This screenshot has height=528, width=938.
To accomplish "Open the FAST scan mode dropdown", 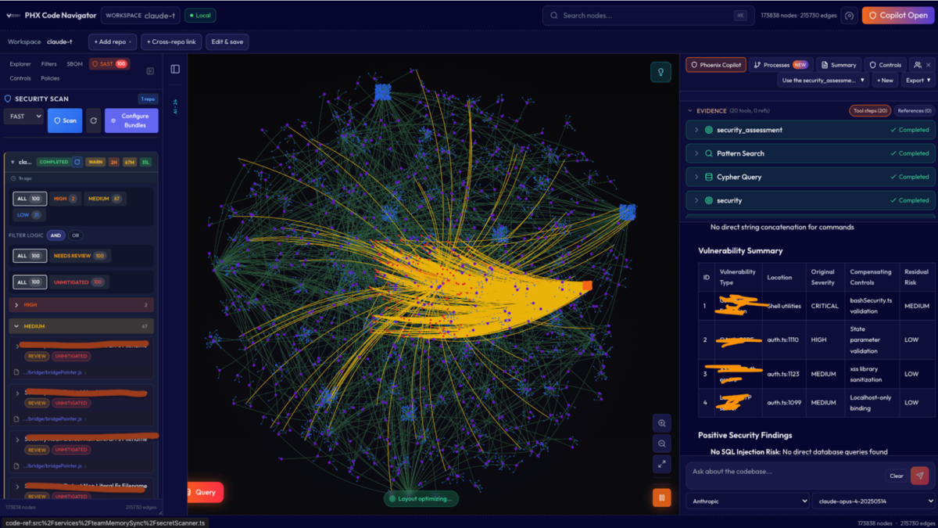I will 23,117.
